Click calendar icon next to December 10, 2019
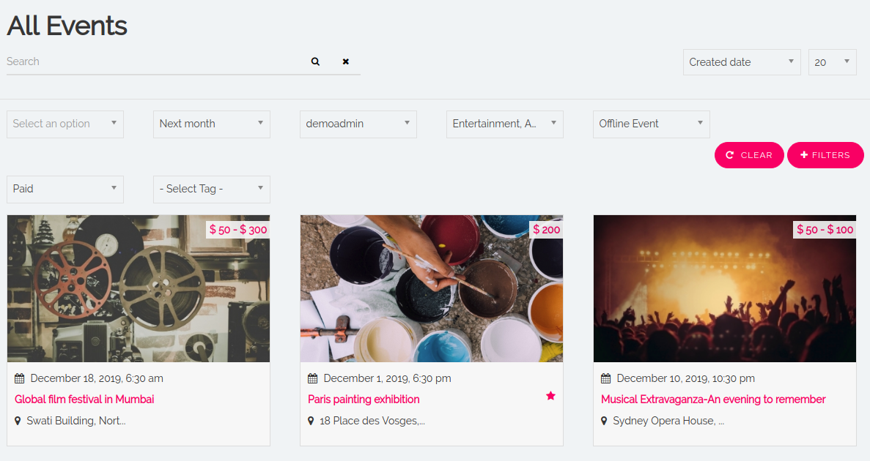 (x=606, y=379)
